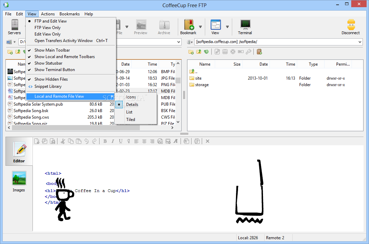The image size is (369, 244).
Task: Expand File button dropdown arrow
Action: pyautogui.click(x=127, y=27)
